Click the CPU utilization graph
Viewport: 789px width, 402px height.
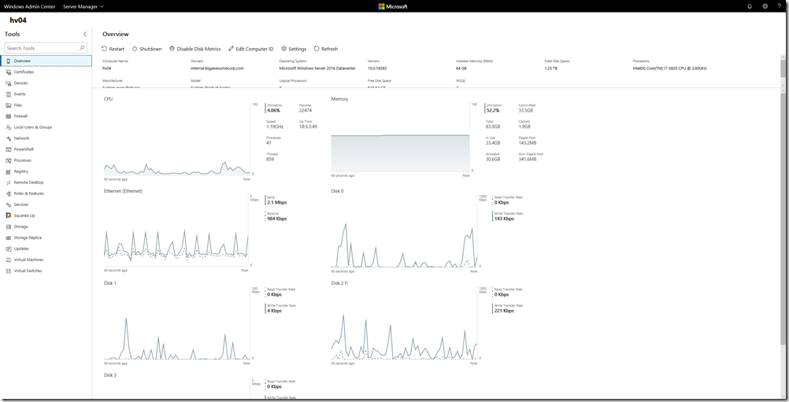coord(177,140)
